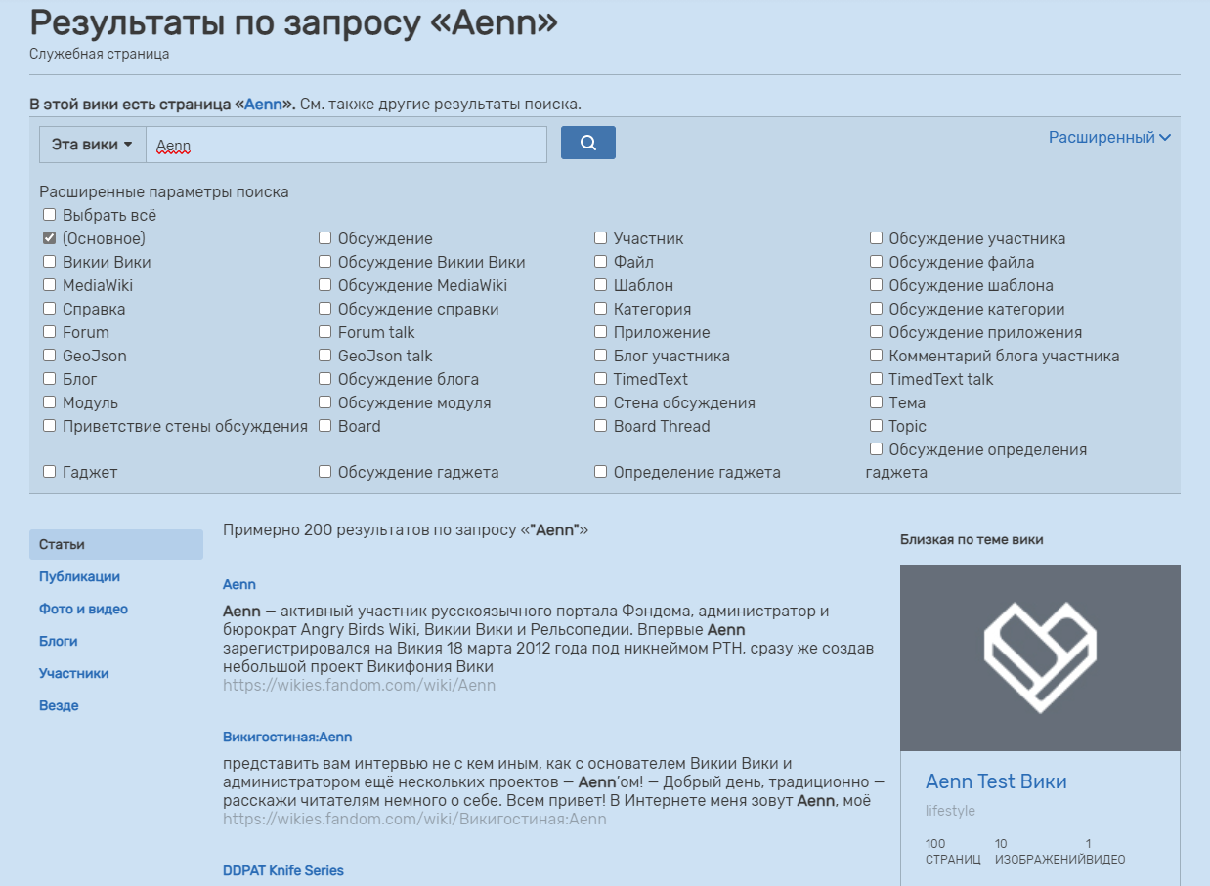Screen dimensions: 1210x886
Task: Enable the «Категория» checkbox
Action: click(600, 309)
